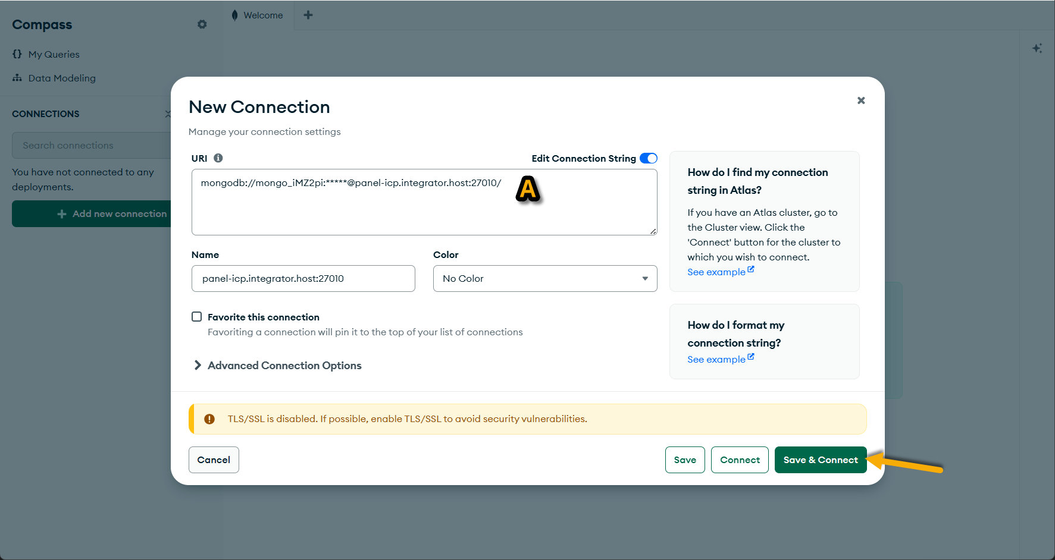Open Atlas connection string See example link

point(716,272)
